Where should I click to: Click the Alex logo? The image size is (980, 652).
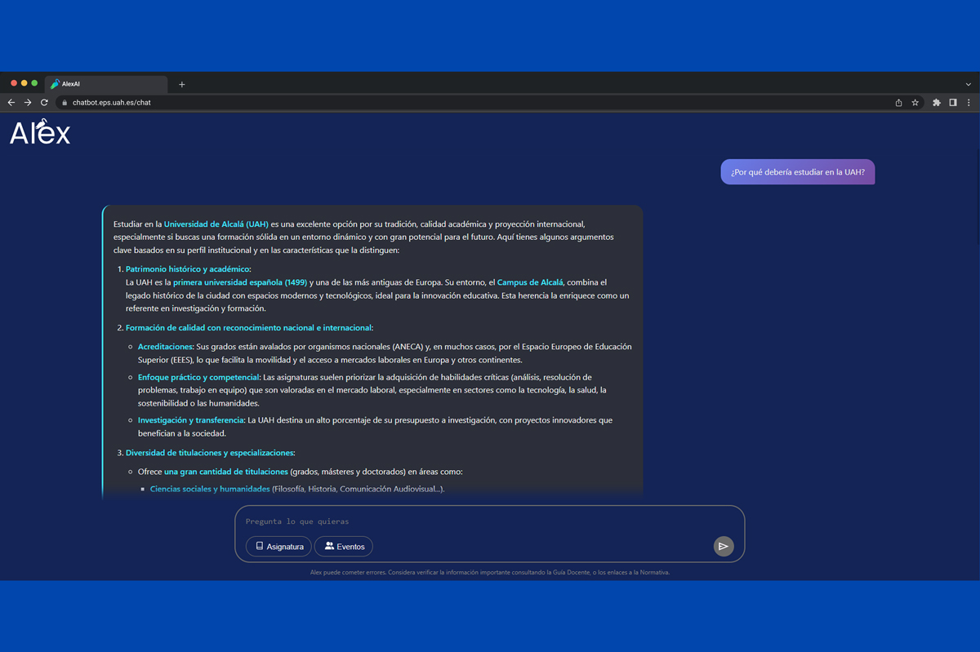[x=40, y=134]
